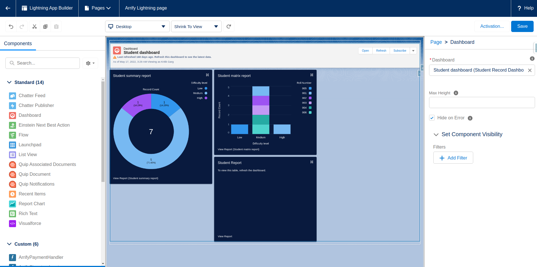Select the Recent Items icon

[12, 194]
